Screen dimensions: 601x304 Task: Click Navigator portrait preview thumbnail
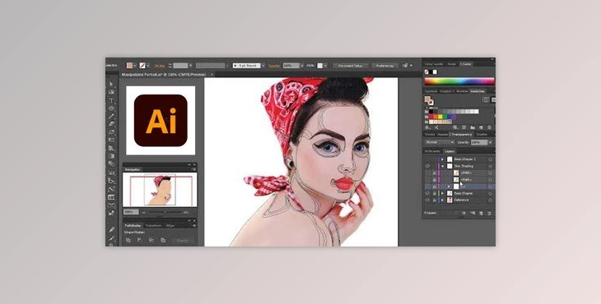(x=160, y=190)
